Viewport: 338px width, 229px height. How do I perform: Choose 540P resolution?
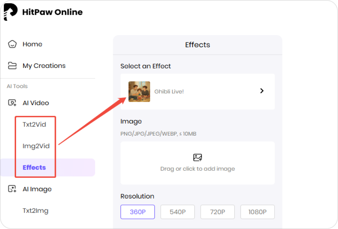pos(178,212)
